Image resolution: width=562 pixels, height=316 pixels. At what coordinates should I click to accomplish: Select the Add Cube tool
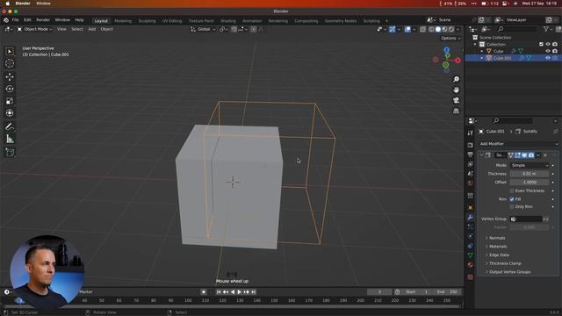pos(10,152)
